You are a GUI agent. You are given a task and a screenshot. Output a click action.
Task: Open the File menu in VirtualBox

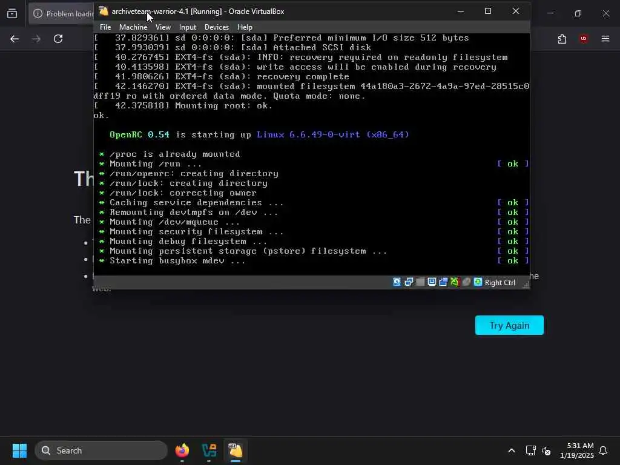tap(105, 27)
